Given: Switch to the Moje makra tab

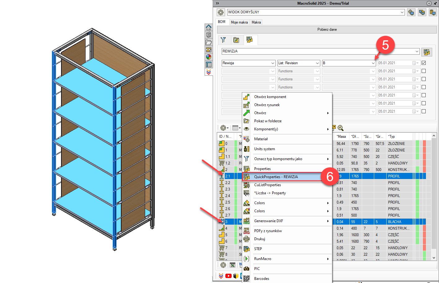Looking at the screenshot, I should click(x=239, y=22).
